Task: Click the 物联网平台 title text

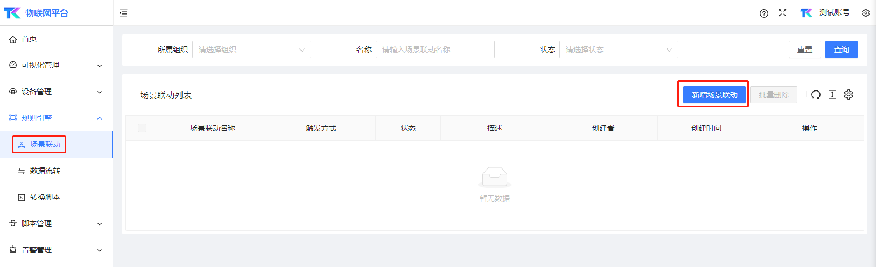Action: pos(47,13)
